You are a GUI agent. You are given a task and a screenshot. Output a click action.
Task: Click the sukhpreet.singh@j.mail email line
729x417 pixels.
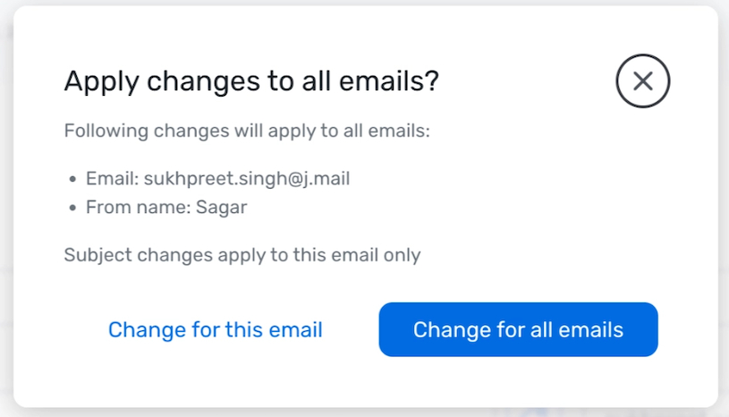pos(217,178)
